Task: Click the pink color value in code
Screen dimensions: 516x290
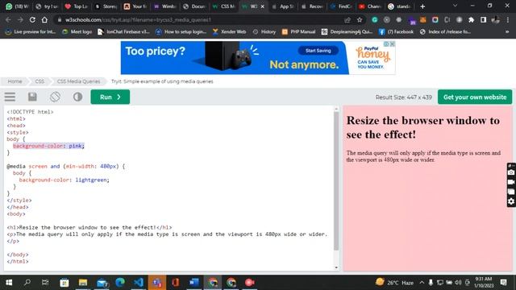Action: (75, 146)
